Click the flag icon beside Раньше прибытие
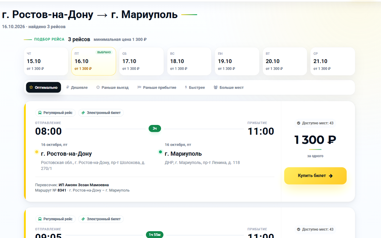This screenshot has width=381, height=238. pos(139,87)
